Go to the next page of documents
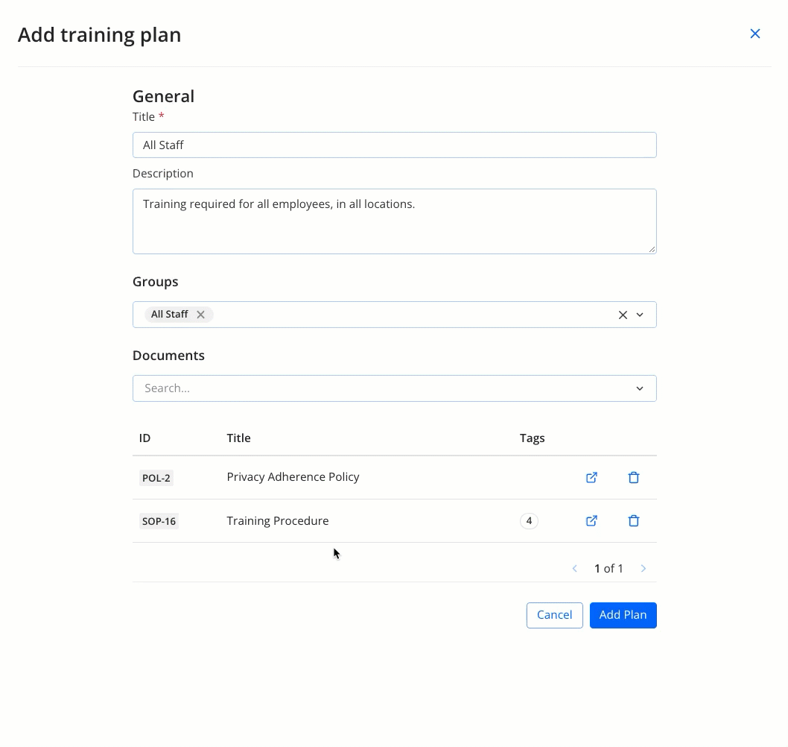The width and height of the screenshot is (788, 747). pos(644,568)
